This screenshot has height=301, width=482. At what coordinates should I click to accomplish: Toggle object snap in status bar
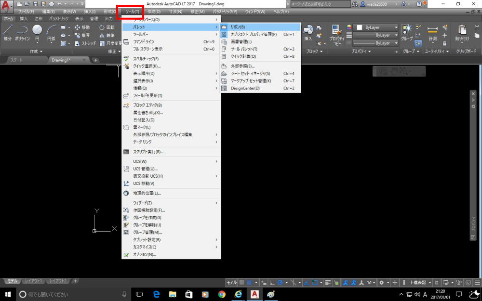(x=314, y=283)
